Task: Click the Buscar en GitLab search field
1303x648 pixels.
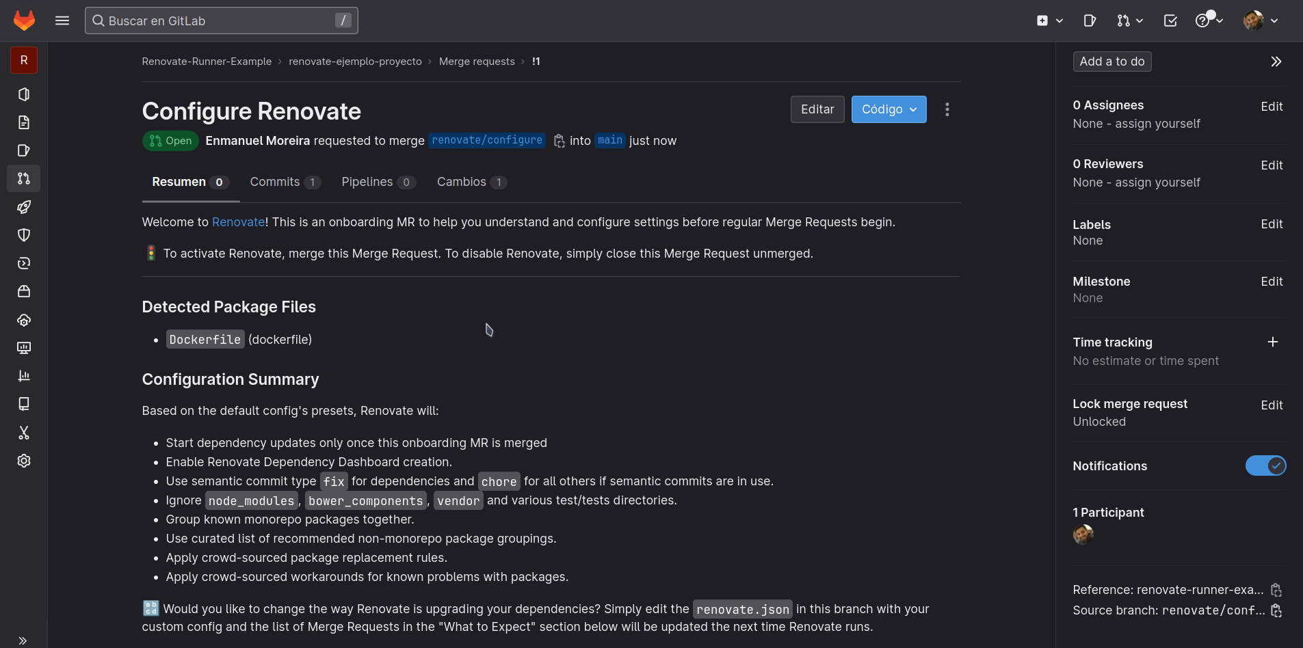Action: pos(221,21)
